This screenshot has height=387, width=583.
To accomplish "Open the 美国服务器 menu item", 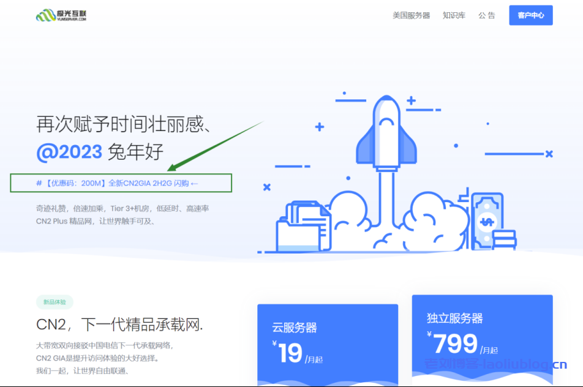I will point(411,15).
